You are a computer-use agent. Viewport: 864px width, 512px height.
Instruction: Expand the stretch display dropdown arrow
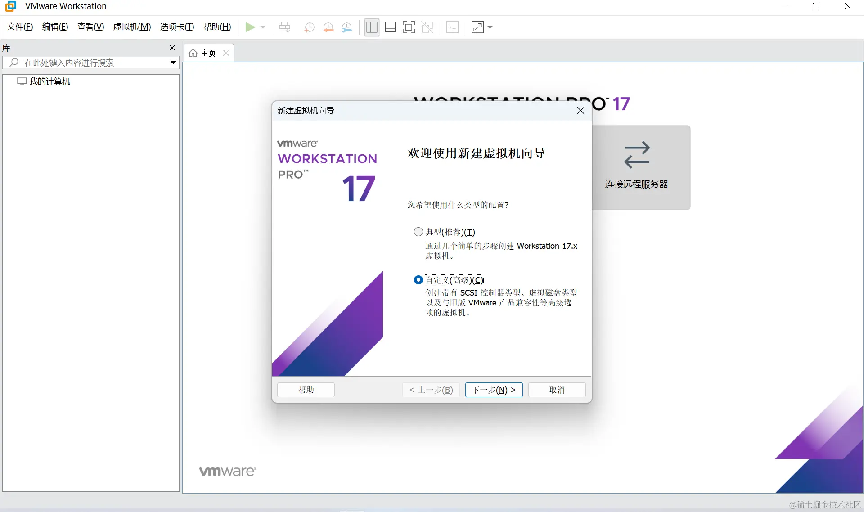tap(490, 27)
